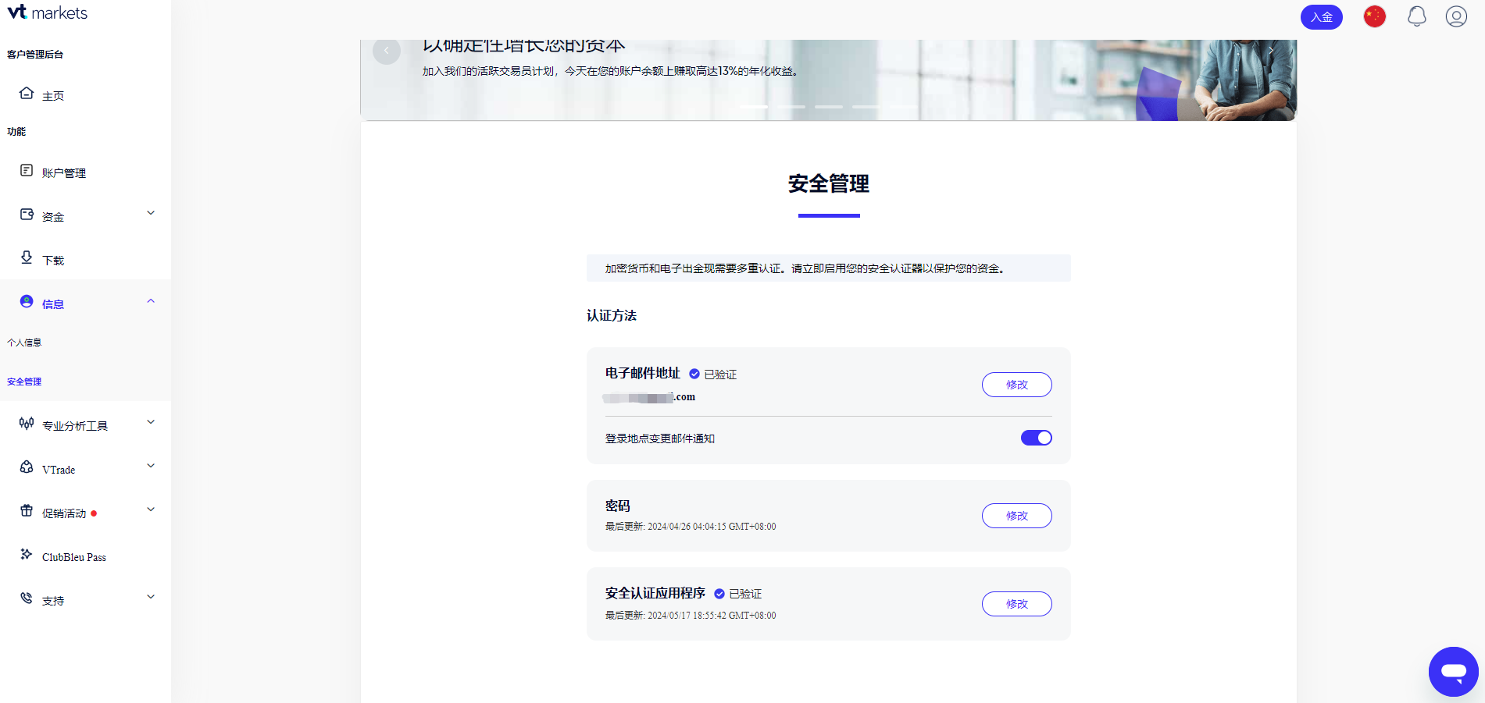Toggle 登录地点变更邮件通知 switch

point(1036,438)
